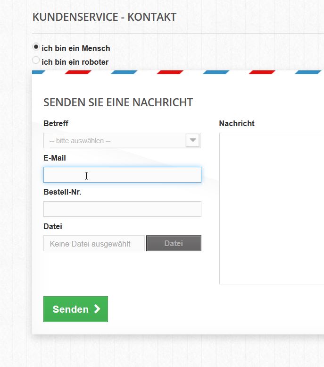Image resolution: width=324 pixels, height=367 pixels.
Task: Open the Betreff dropdown arrow
Action: click(x=192, y=140)
